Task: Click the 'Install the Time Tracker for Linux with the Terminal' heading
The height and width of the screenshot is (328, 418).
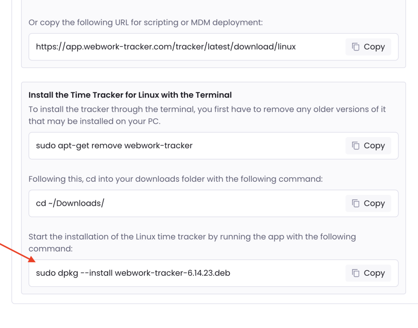Action: pos(130,95)
